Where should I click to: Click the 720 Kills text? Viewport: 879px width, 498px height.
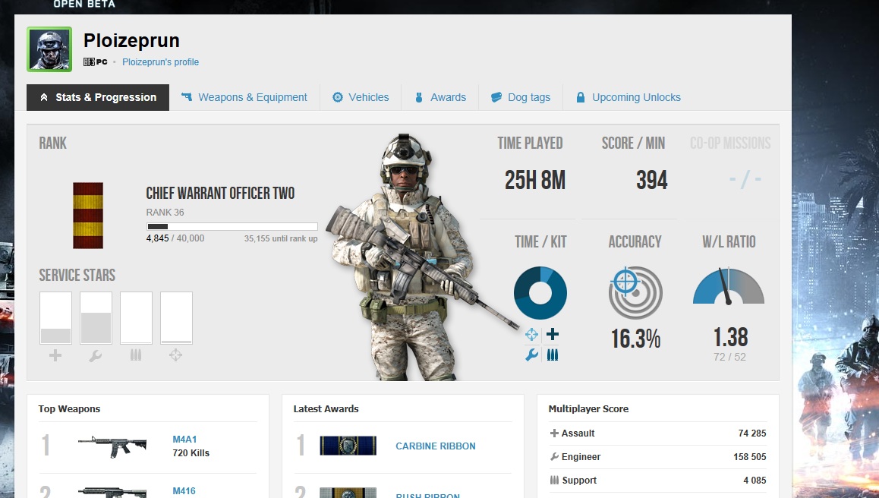[191, 453]
